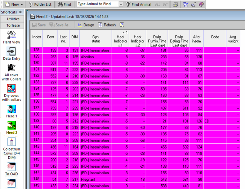This screenshot has width=245, height=189.
Task: Sort by the Cow column header
Action: [50, 39]
